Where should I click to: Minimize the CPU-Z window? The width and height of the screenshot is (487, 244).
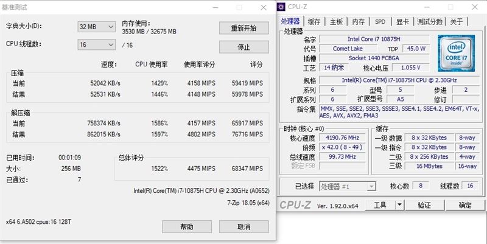(427, 7)
